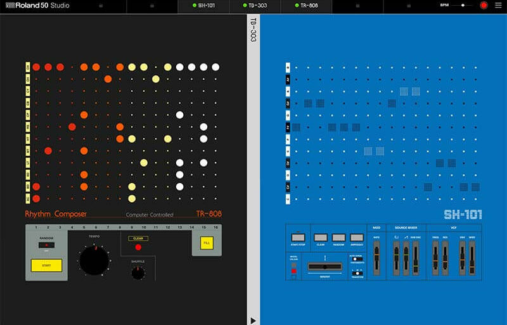Toggle BD row step 1 on TR-808
The height and width of the screenshot is (325, 507).
(x=36, y=187)
